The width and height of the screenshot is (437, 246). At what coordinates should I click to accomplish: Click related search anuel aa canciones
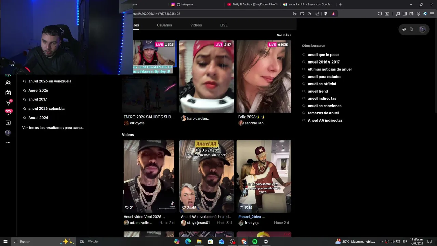click(x=324, y=106)
